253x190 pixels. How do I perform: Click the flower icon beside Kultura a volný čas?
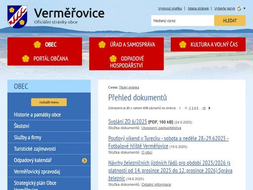[183, 45]
